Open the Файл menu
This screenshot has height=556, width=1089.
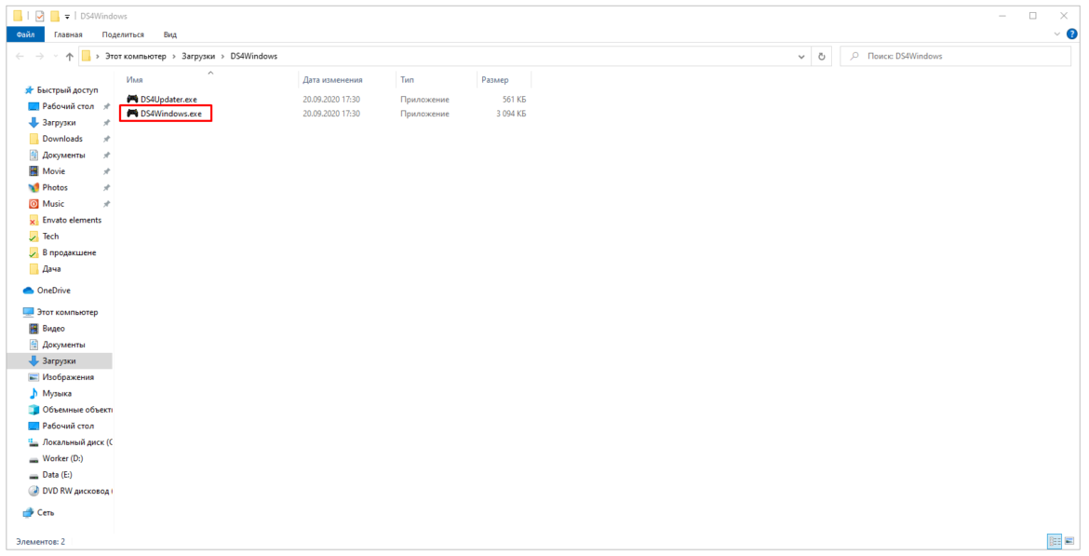[25, 34]
